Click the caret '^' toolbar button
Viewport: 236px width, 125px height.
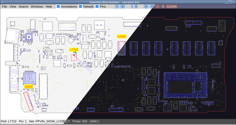[152, 6]
